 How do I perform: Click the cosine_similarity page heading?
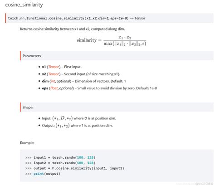tap(24, 5)
